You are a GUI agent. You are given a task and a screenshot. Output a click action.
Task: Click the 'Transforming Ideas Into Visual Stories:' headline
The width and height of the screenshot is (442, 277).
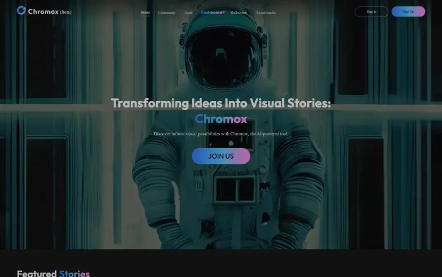pyautogui.click(x=221, y=103)
